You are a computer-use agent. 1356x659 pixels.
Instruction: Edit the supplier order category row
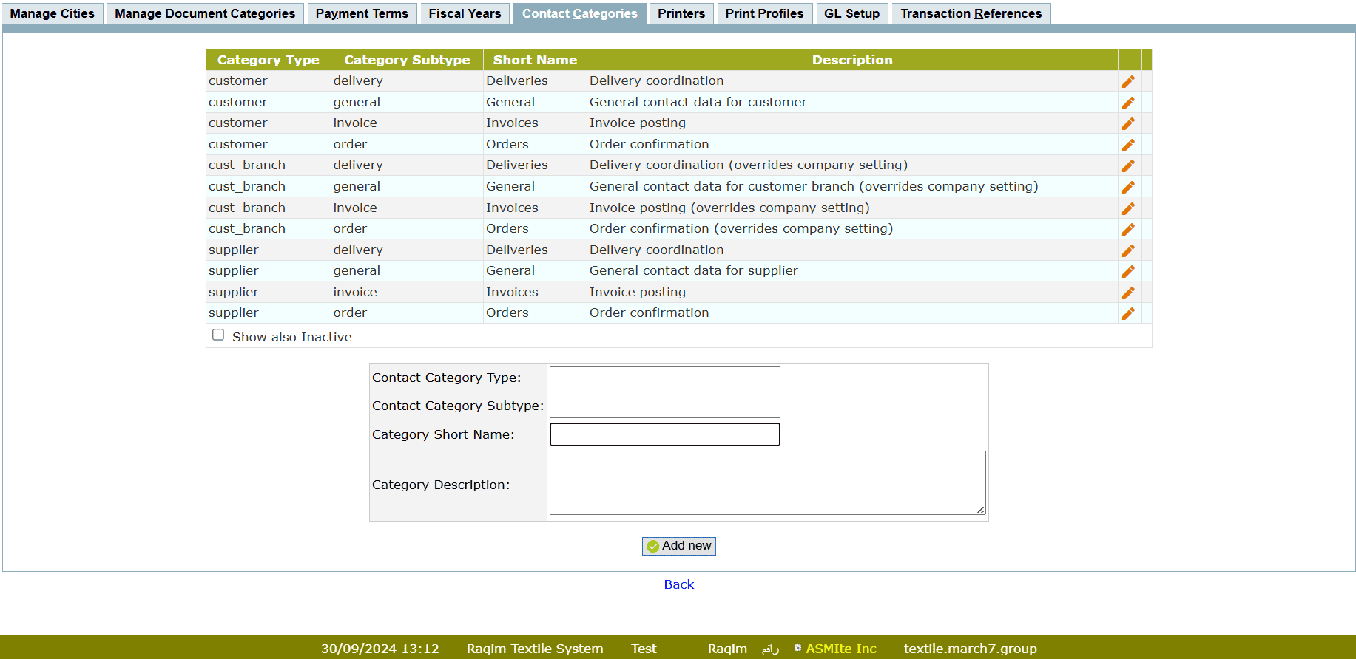click(1127, 313)
